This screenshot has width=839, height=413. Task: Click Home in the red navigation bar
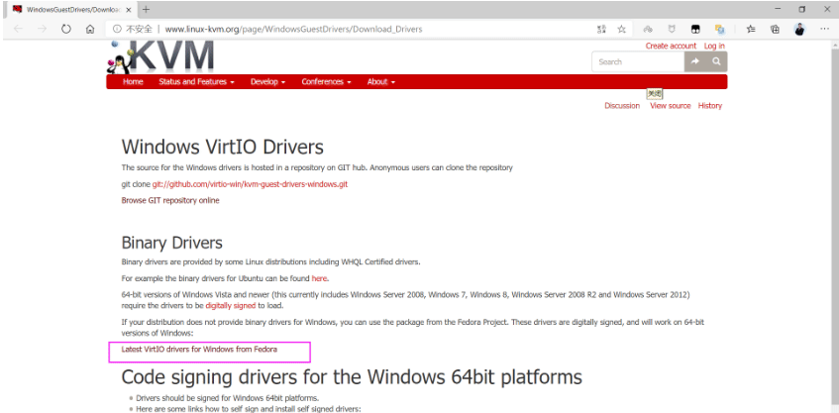coord(133,82)
